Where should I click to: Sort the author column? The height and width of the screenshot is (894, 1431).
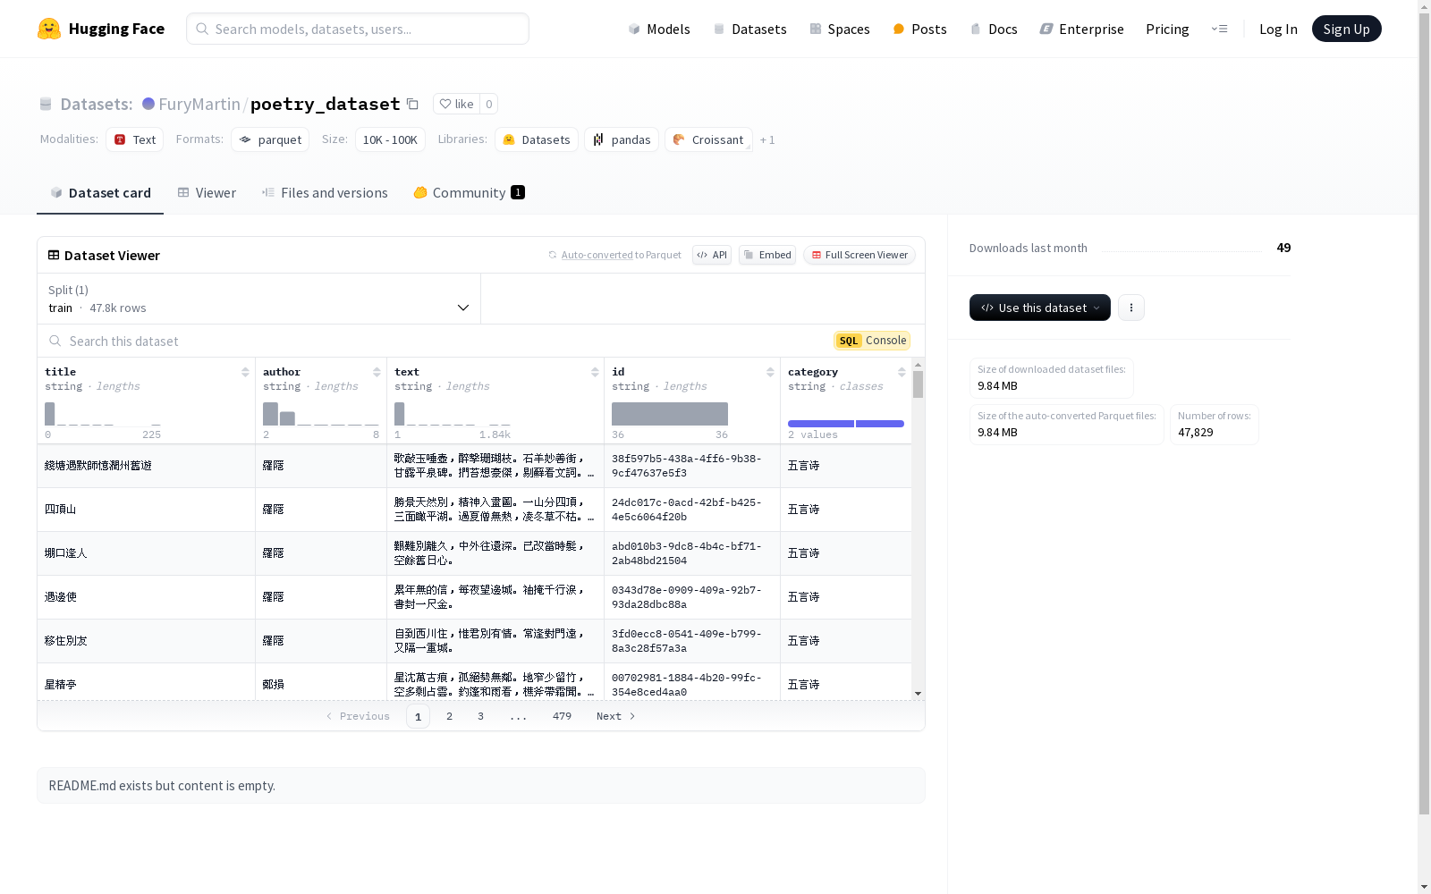coord(377,372)
